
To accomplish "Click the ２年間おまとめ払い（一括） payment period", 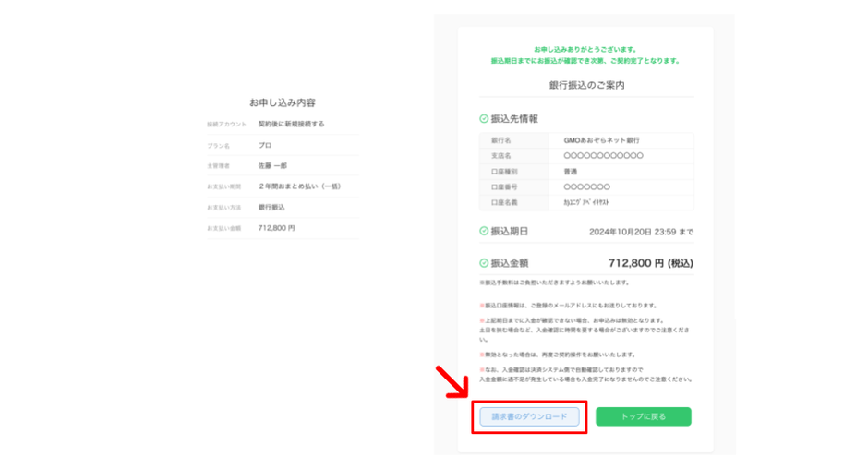I will pyautogui.click(x=299, y=186).
